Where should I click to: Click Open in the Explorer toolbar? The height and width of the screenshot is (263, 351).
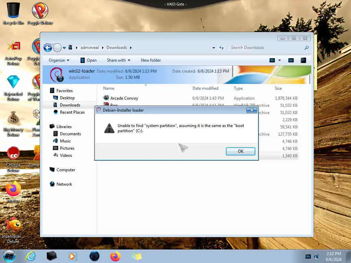[x=89, y=60]
